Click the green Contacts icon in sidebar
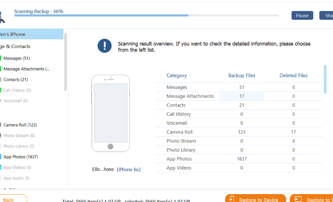 [1, 80]
